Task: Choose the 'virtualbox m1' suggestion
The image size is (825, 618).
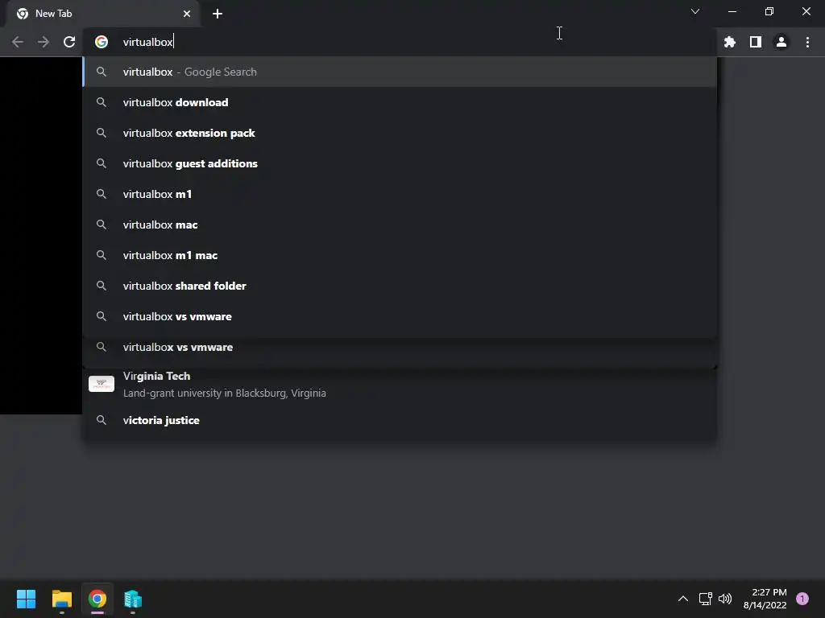Action: (x=400, y=194)
